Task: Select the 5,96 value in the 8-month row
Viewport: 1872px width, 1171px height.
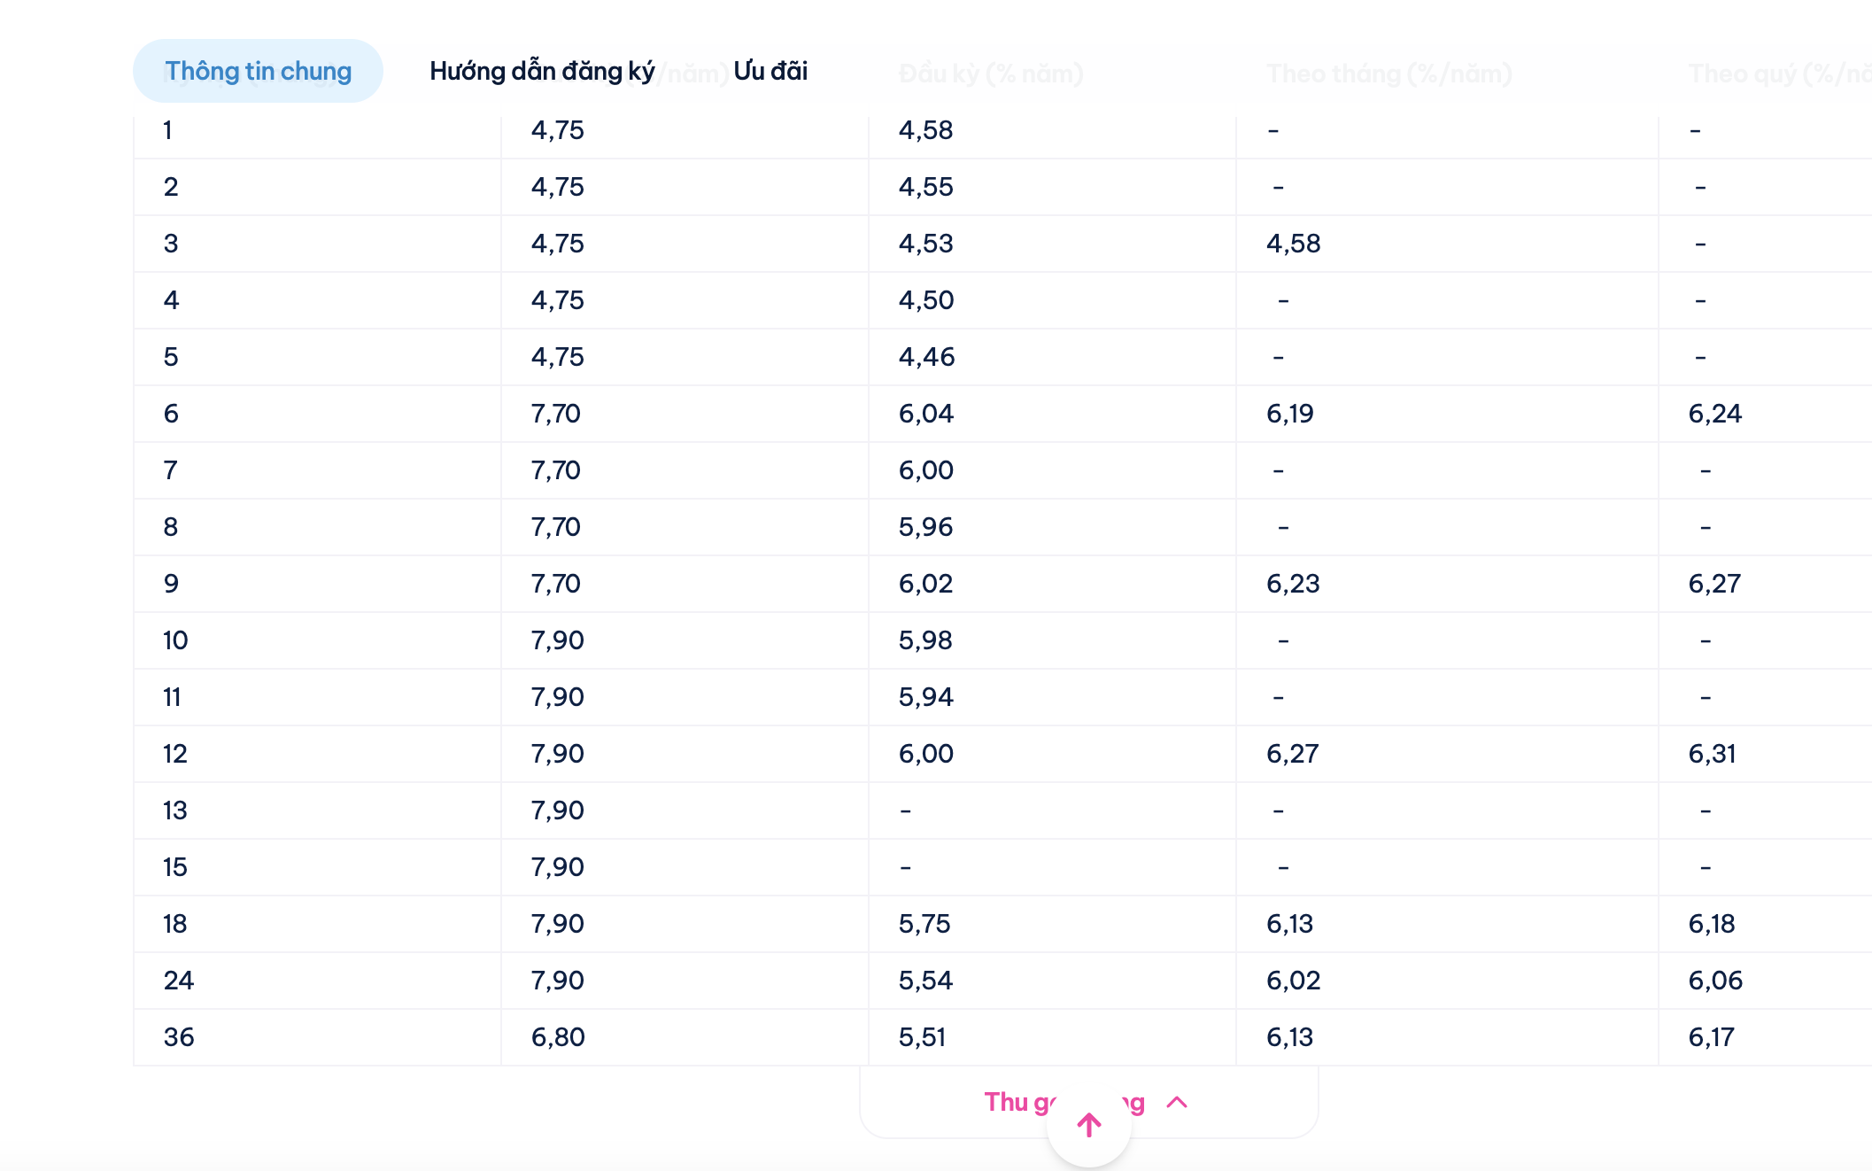Action: [925, 527]
